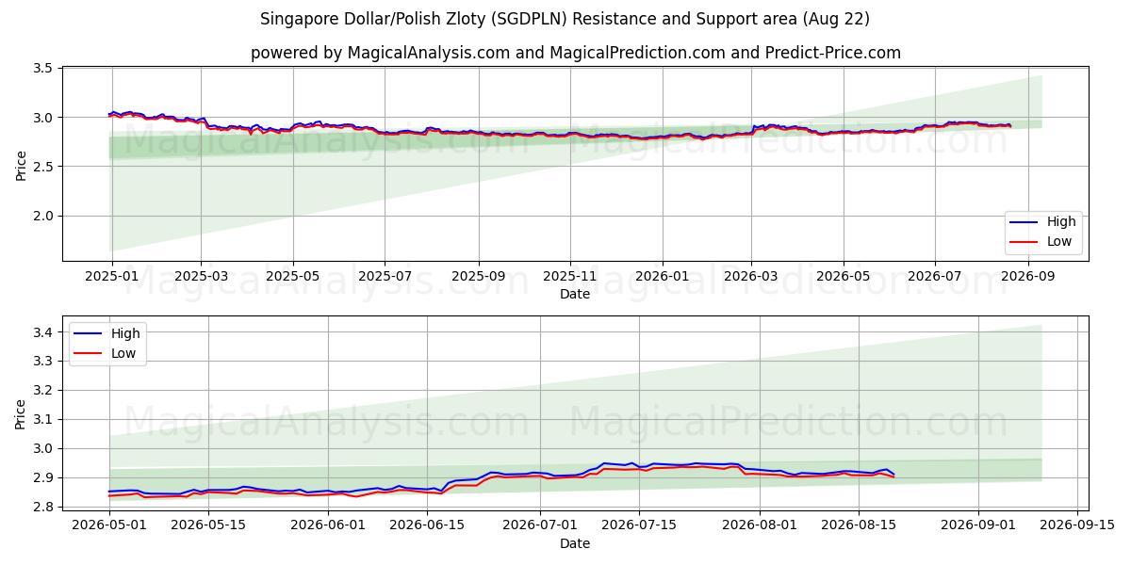Click the 2026-05-01 tick label
The image size is (1131, 565).
coord(109,525)
